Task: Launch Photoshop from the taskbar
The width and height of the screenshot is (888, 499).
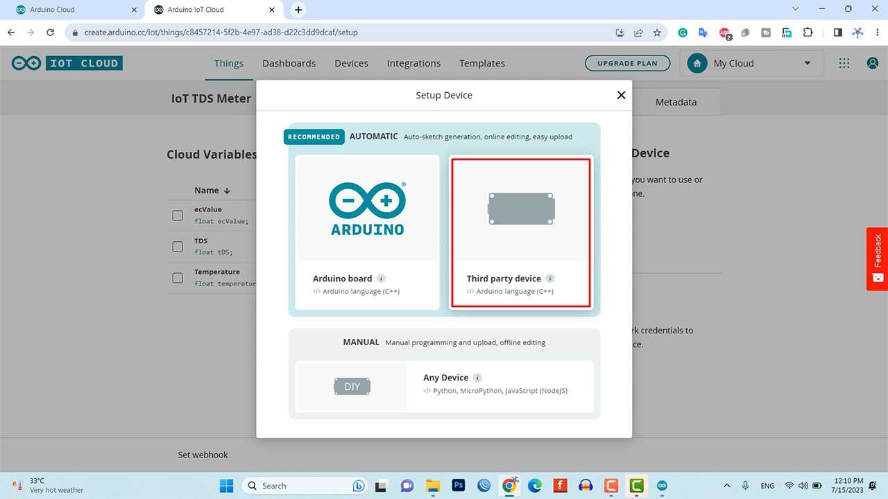Action: pyautogui.click(x=458, y=485)
